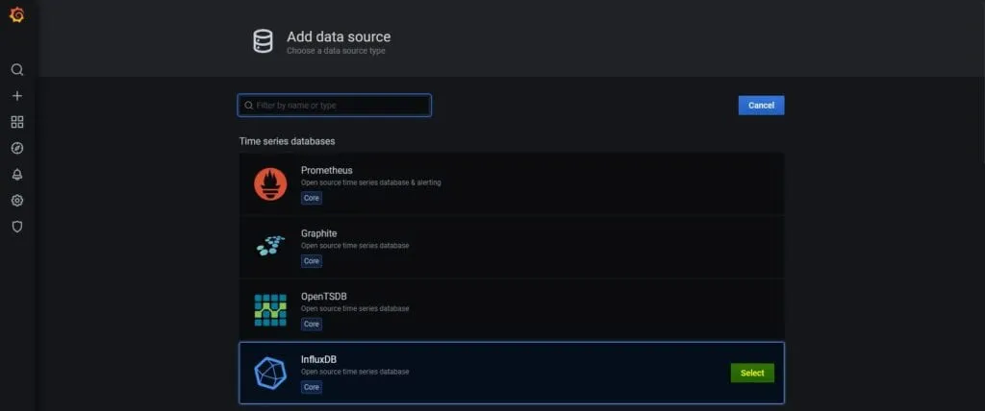Choose the OpenTSDB data source name
The height and width of the screenshot is (411, 985).
tap(323, 296)
